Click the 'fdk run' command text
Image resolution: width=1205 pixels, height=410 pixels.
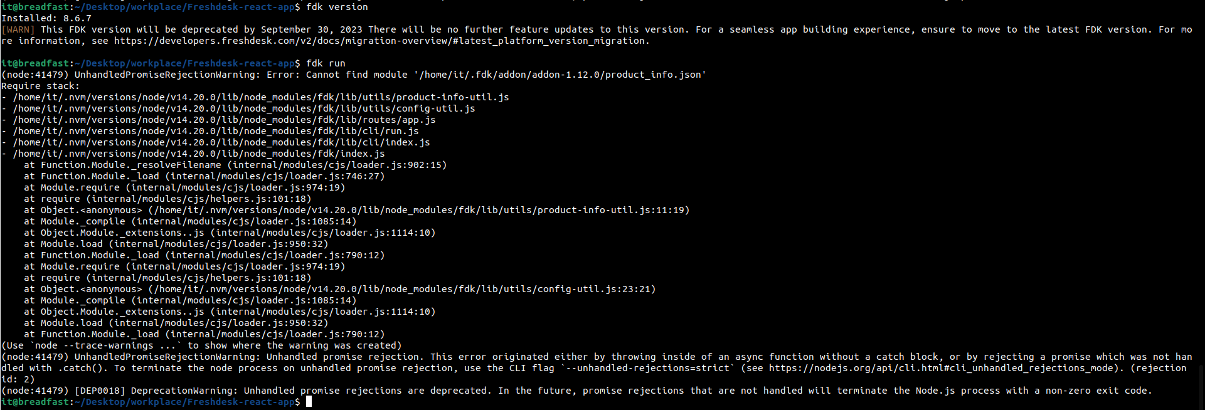click(326, 63)
